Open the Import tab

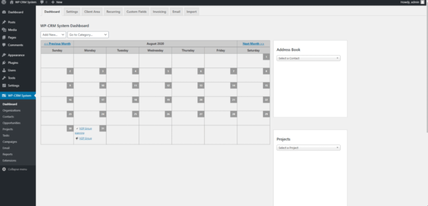(x=191, y=12)
